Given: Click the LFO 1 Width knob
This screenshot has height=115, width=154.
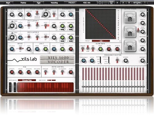Looking at the screenshot, I should (46, 49).
